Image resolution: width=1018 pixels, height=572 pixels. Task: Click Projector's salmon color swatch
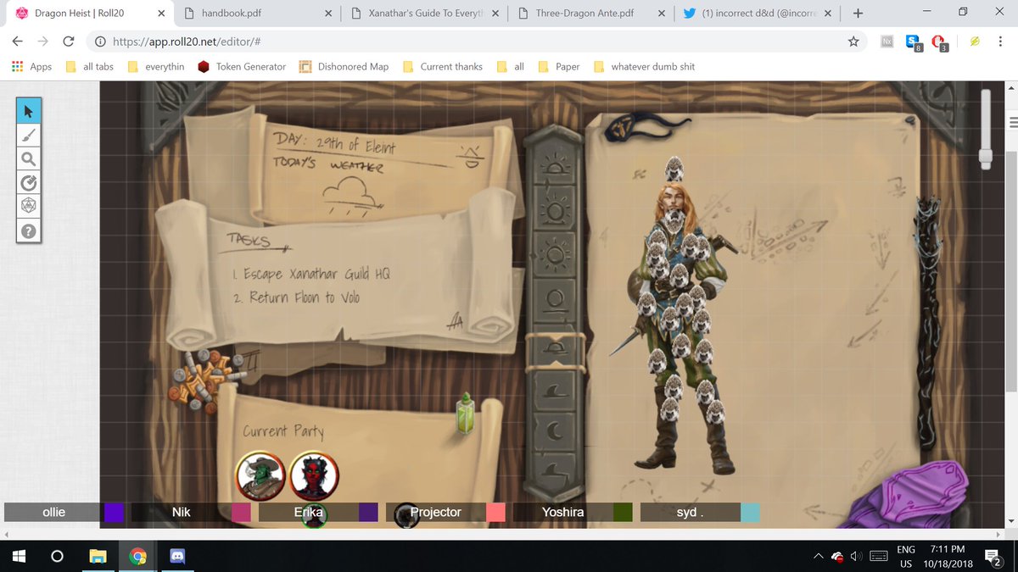click(495, 512)
